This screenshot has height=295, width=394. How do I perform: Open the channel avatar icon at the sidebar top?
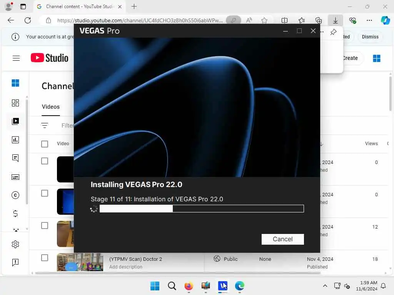click(x=15, y=83)
